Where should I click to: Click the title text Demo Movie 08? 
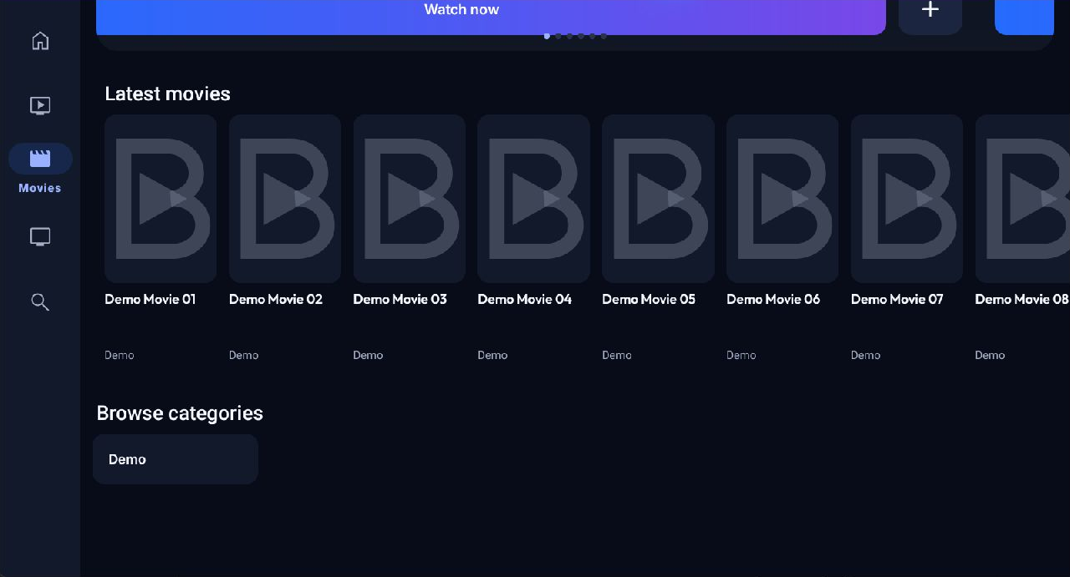1022,299
